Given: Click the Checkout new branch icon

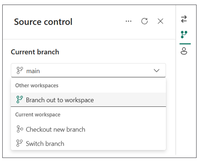Looking at the screenshot, I should pos(20,129).
